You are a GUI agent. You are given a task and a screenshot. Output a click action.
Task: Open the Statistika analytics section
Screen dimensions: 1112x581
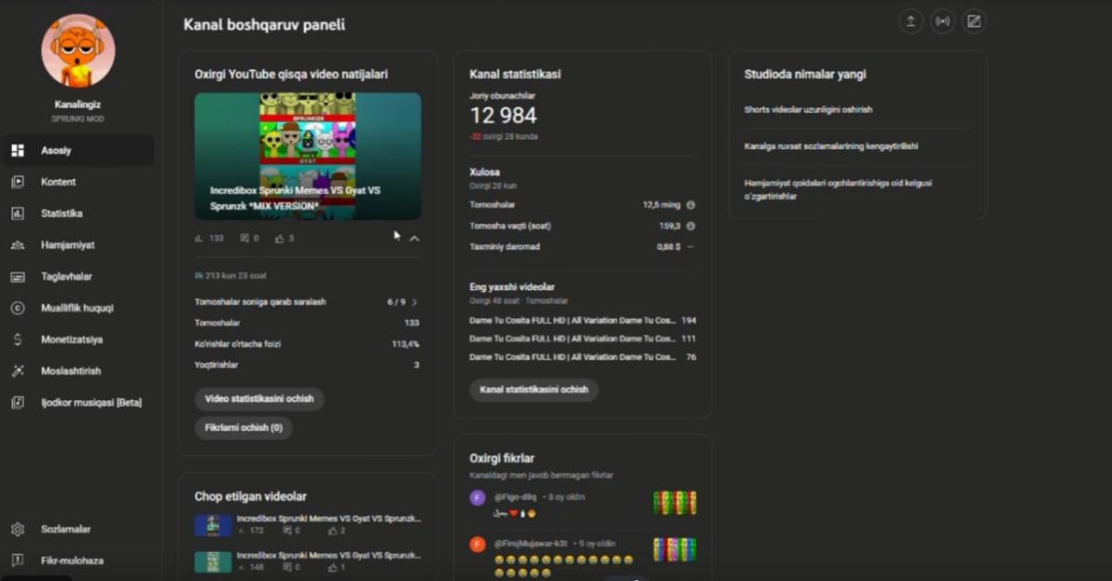coord(77,213)
